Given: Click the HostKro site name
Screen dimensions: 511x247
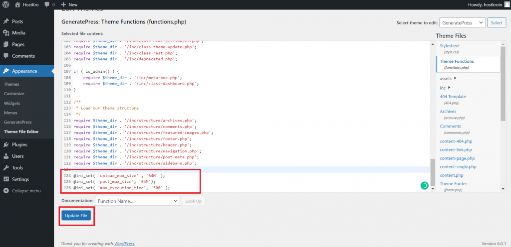Looking at the screenshot, I should tap(29, 5).
